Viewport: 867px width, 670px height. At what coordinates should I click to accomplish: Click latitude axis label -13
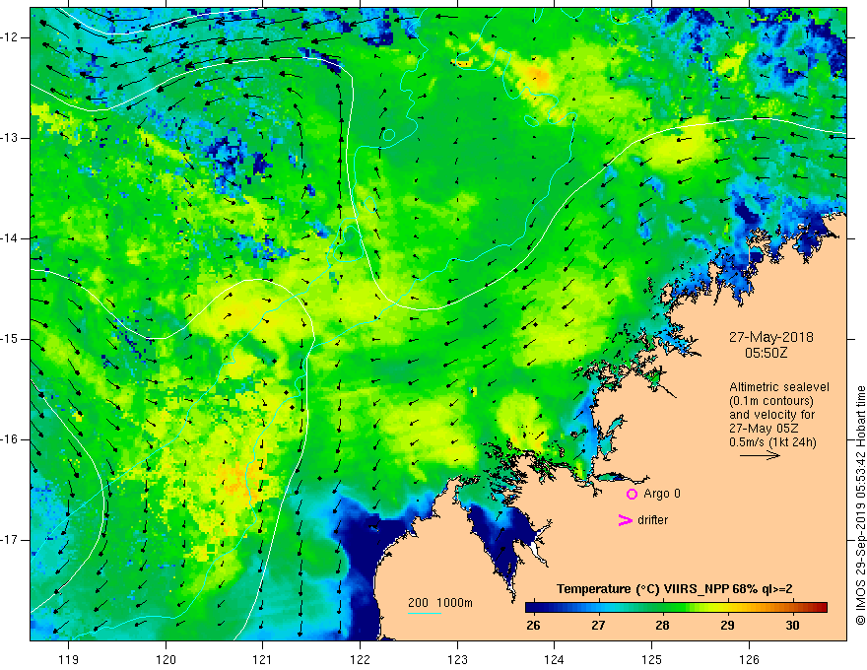click(10, 138)
